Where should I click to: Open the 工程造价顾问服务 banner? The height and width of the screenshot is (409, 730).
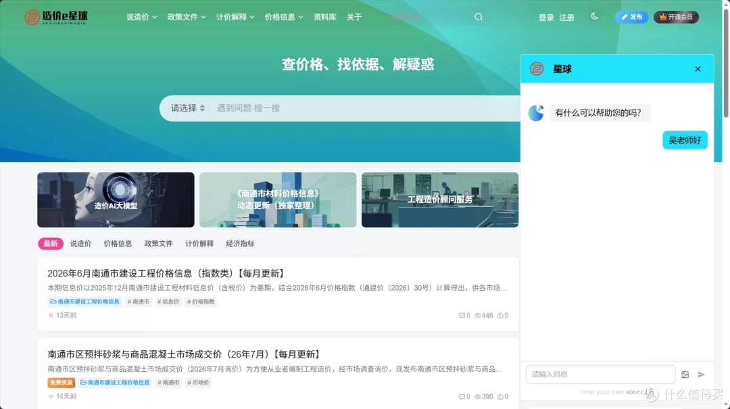(x=440, y=200)
